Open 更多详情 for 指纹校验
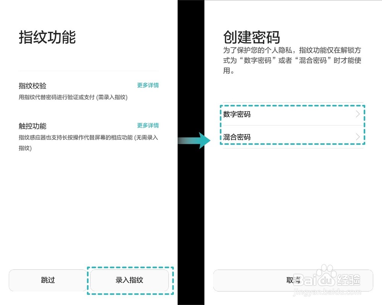Image resolution: width=382 pixels, height=305 pixels. pos(148,86)
